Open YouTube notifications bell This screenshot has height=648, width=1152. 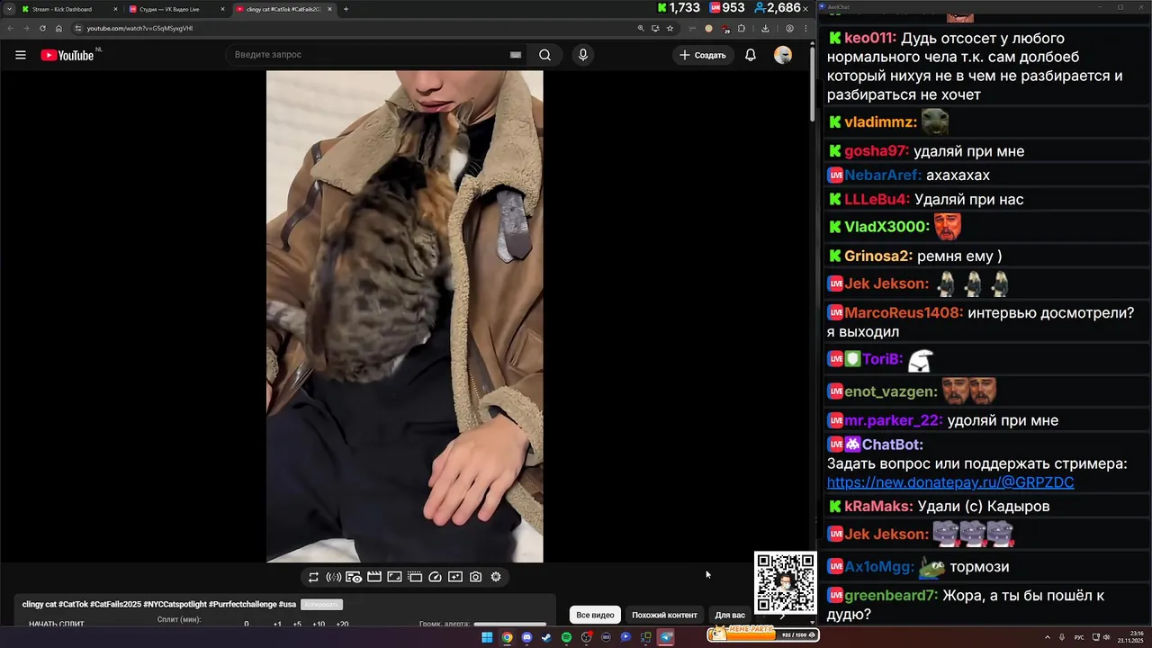click(x=751, y=55)
